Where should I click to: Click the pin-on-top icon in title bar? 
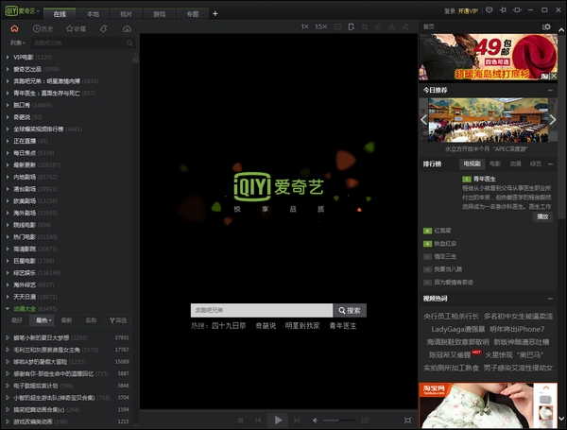503,10
